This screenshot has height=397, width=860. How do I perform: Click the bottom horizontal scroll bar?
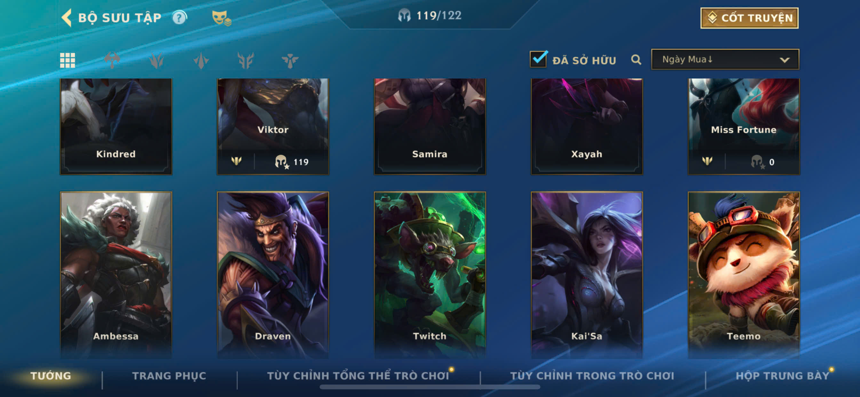[x=430, y=387]
